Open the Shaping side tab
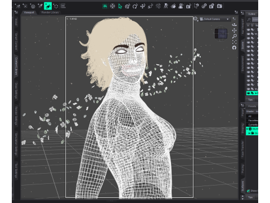 pyautogui.click(x=242, y=129)
